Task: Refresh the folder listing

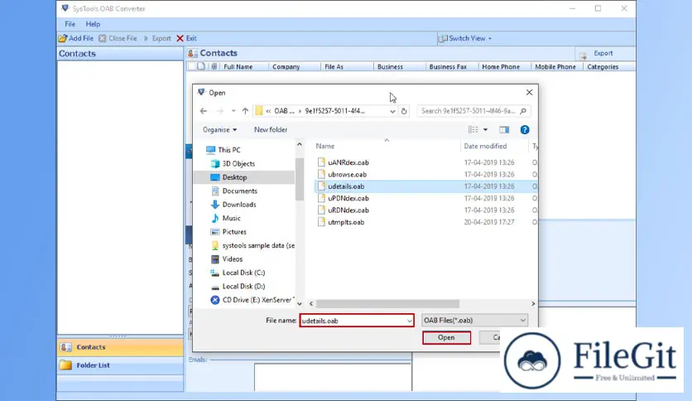Action: (404, 111)
